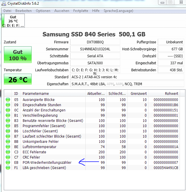Open the Hilfe menu
This screenshot has width=186, height=192.
(96, 11)
